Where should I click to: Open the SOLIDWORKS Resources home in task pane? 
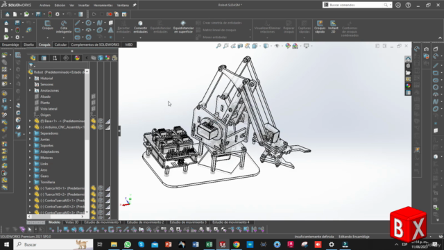coord(408,59)
